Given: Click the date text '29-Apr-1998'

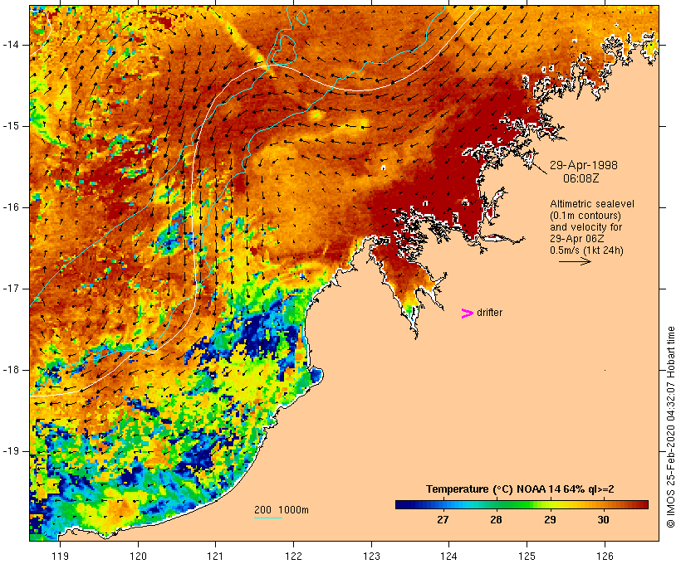Looking at the screenshot, I should click(x=584, y=165).
